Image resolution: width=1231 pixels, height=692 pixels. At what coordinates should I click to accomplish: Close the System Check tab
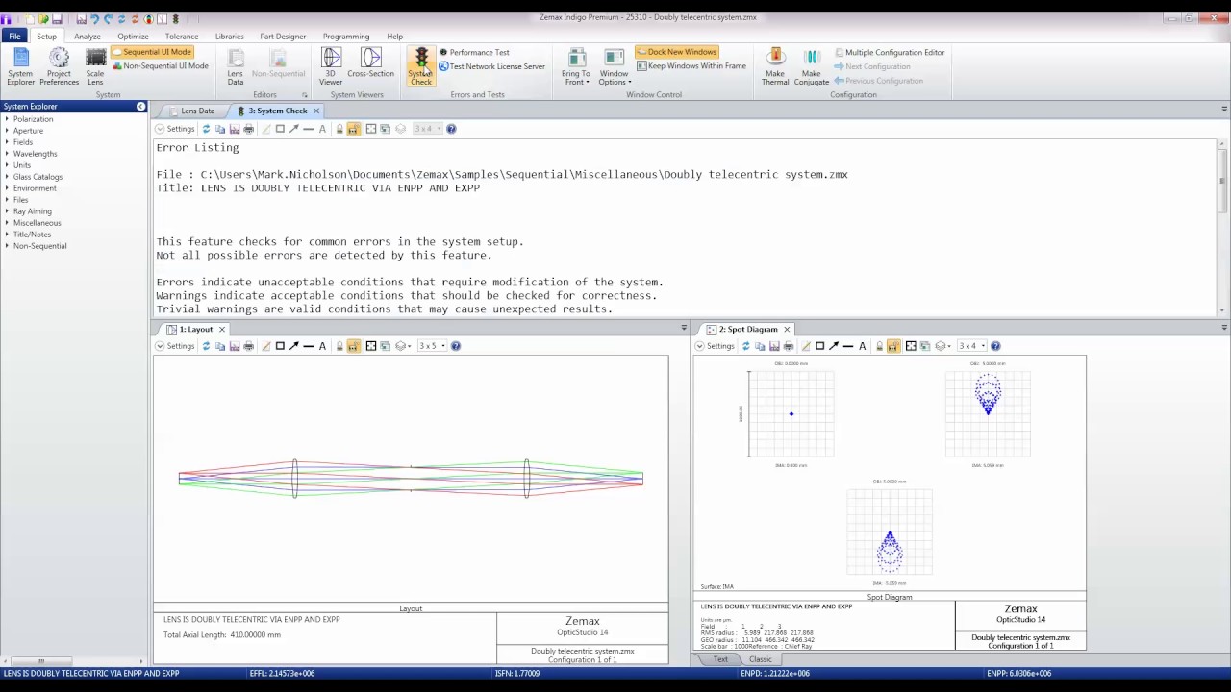[x=315, y=111]
